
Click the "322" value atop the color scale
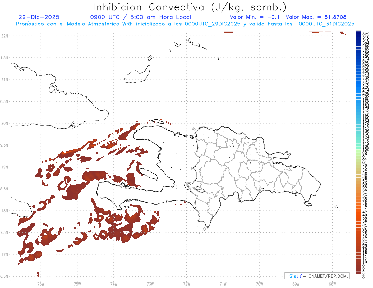coord(366,34)
